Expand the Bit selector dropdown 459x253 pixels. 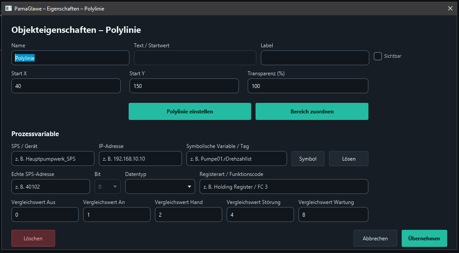(108, 186)
